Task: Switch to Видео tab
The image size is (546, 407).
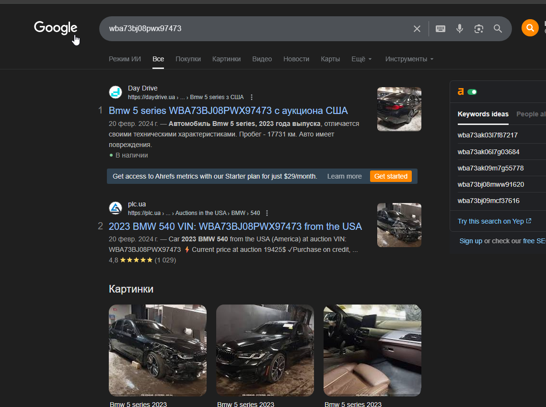Action: tap(262, 59)
